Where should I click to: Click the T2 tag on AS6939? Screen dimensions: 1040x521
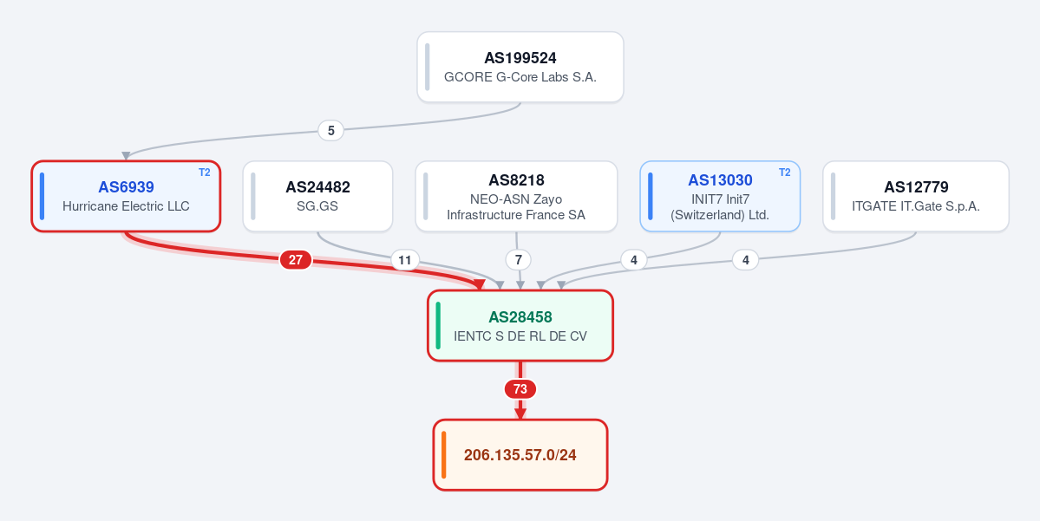coord(205,173)
